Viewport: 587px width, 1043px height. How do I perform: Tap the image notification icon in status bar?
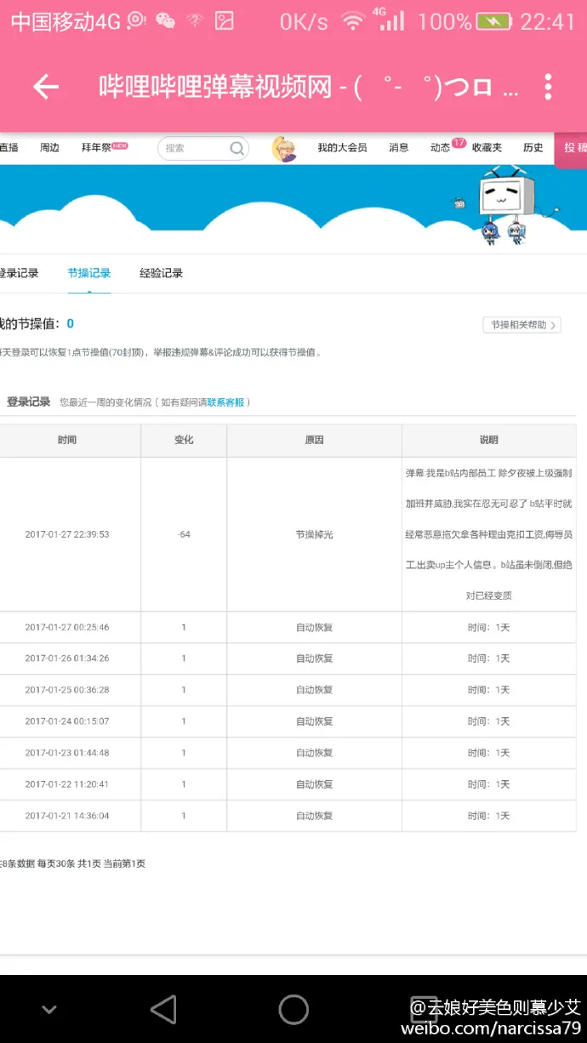click(x=225, y=21)
